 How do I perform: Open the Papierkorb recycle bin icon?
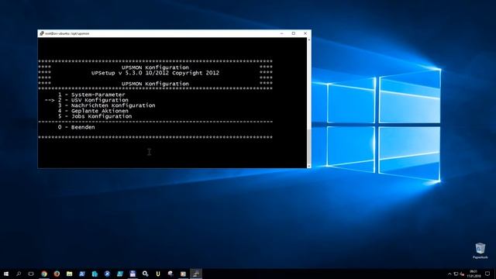point(480,251)
